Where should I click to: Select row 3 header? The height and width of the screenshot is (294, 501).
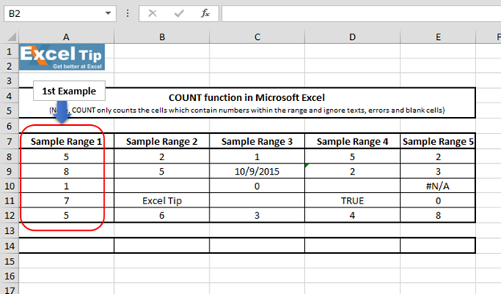[10, 81]
